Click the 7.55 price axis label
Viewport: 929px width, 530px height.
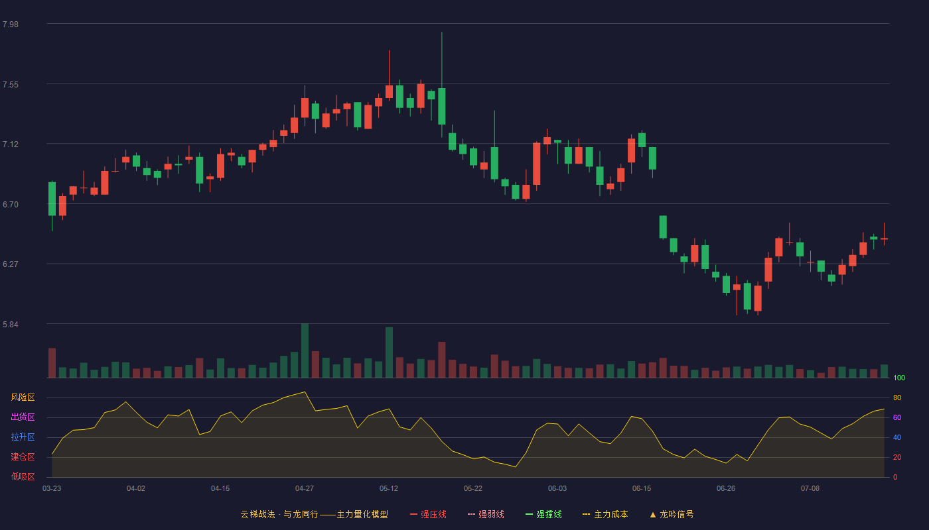point(11,85)
